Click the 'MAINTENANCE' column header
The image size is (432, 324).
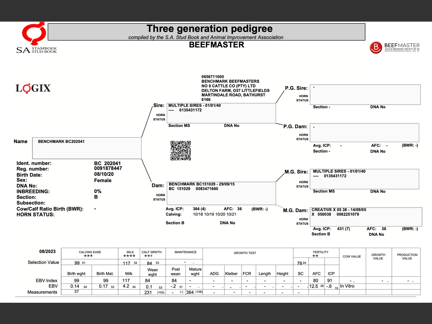click(186, 252)
